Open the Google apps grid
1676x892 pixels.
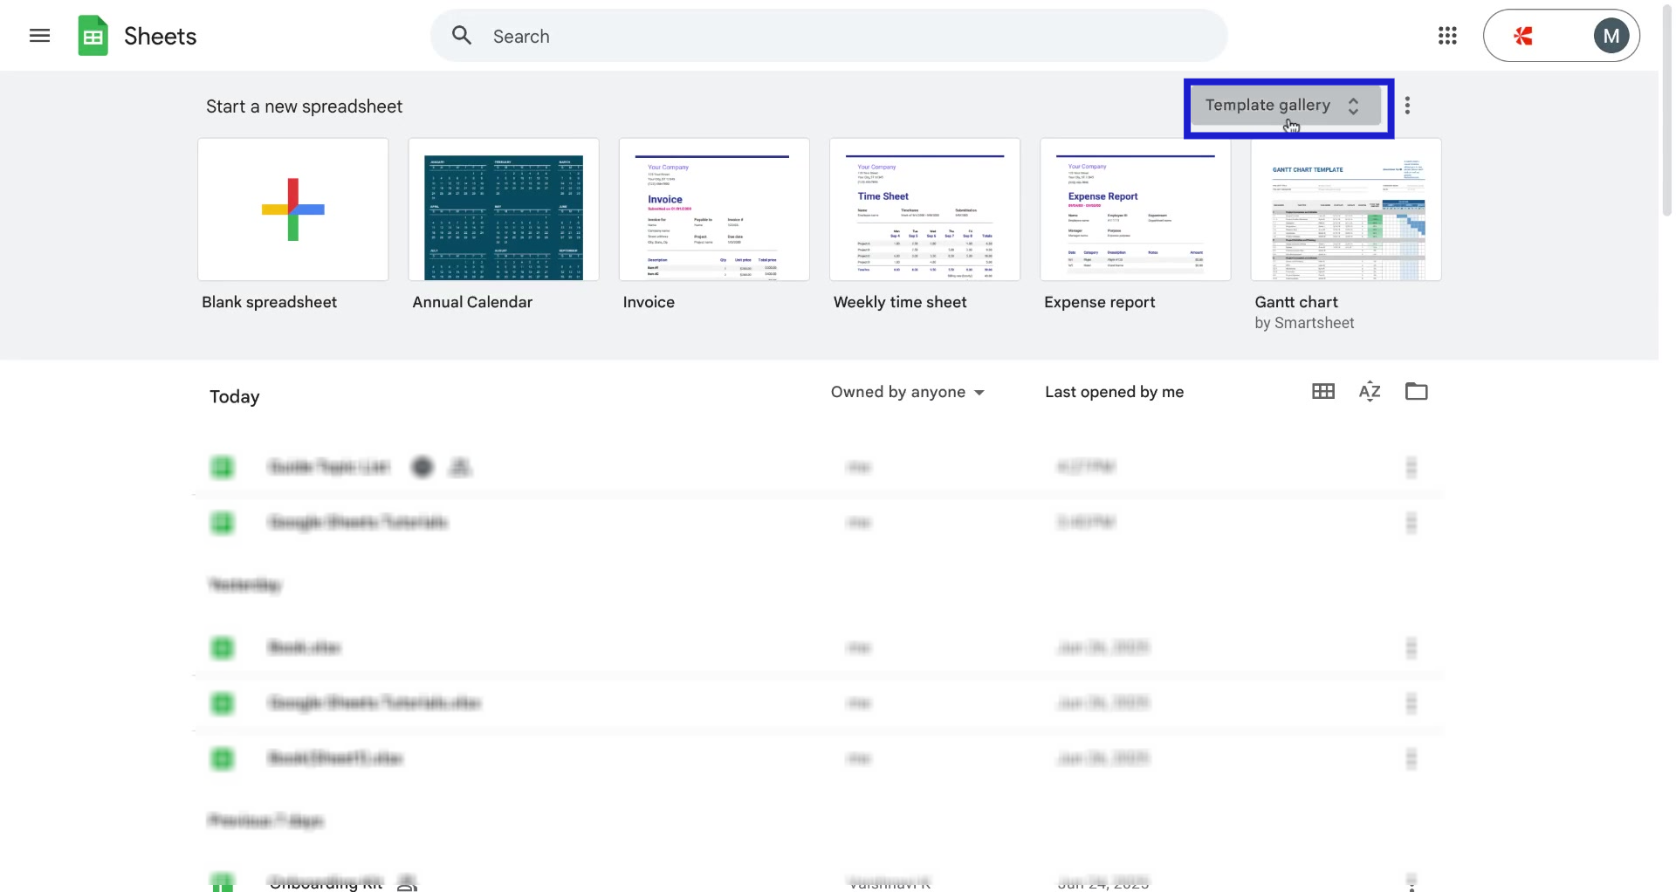pos(1446,36)
